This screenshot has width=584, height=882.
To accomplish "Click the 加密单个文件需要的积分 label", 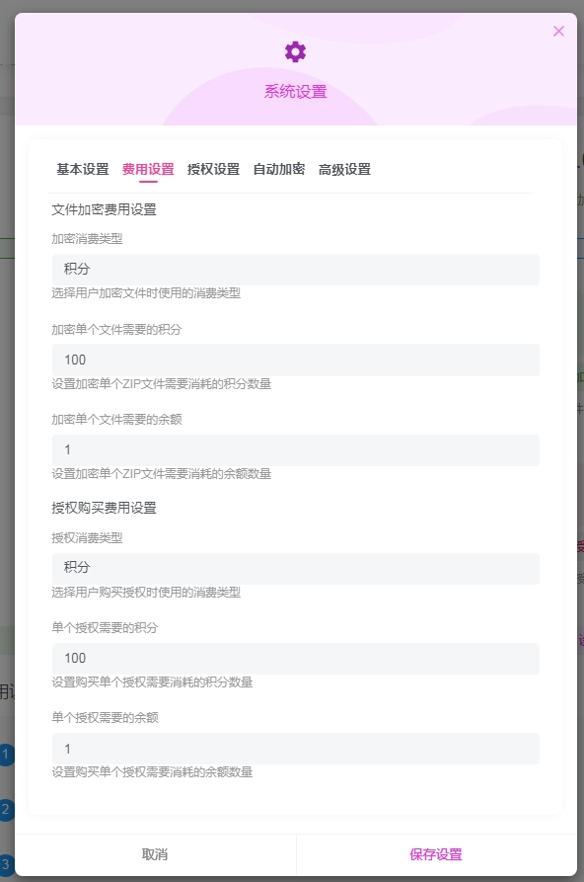I will pyautogui.click(x=117, y=330).
